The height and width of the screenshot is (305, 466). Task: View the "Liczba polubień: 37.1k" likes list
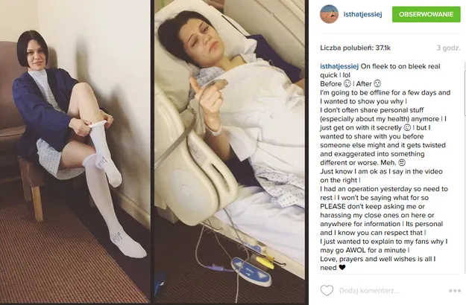(355, 48)
